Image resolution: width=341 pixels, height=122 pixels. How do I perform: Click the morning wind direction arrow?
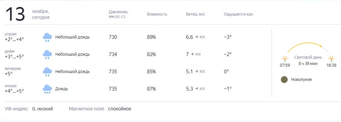[197, 37]
